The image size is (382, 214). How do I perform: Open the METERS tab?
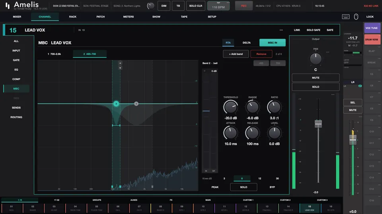coord(129,17)
